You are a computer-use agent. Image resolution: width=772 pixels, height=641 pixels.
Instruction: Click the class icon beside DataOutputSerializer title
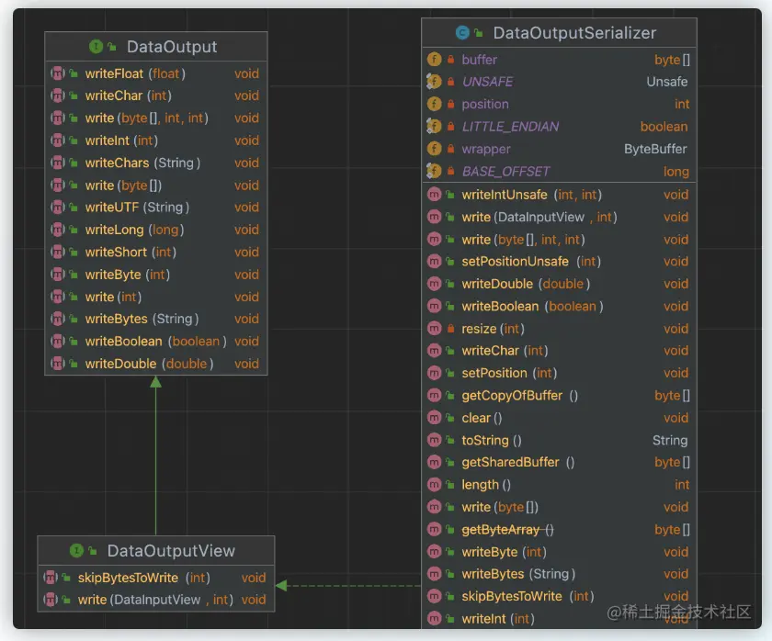tap(462, 33)
